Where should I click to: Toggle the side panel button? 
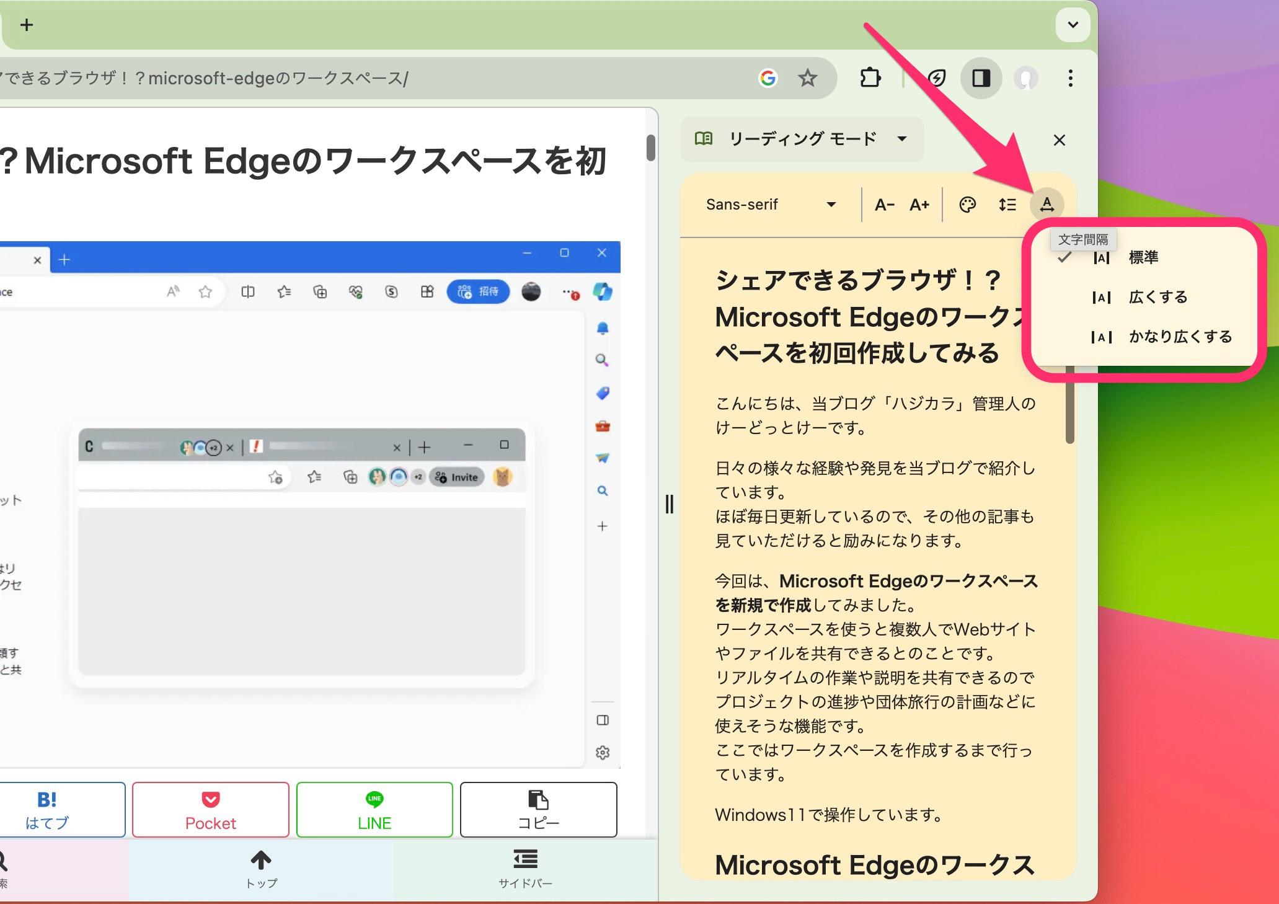981,78
